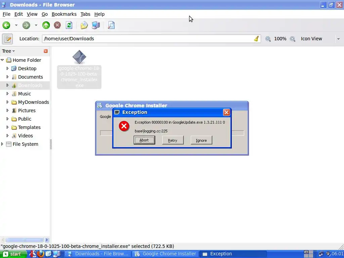The width and height of the screenshot is (344, 258).
Task: Select the Documents folder in tree
Action: pos(31,77)
